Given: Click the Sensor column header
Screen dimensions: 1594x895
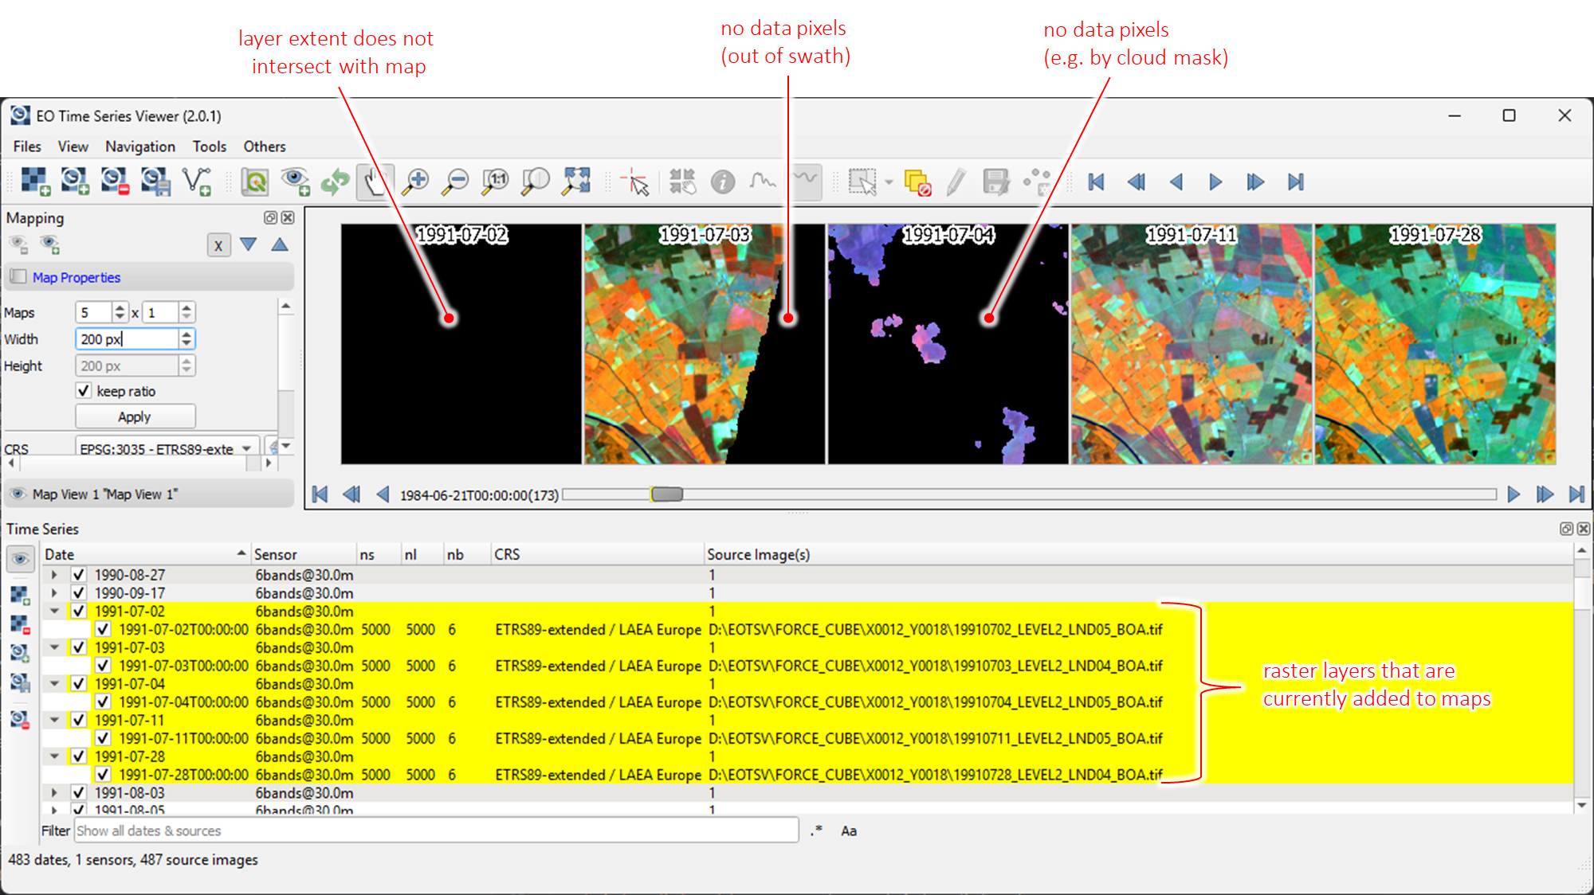Looking at the screenshot, I should [x=303, y=553].
